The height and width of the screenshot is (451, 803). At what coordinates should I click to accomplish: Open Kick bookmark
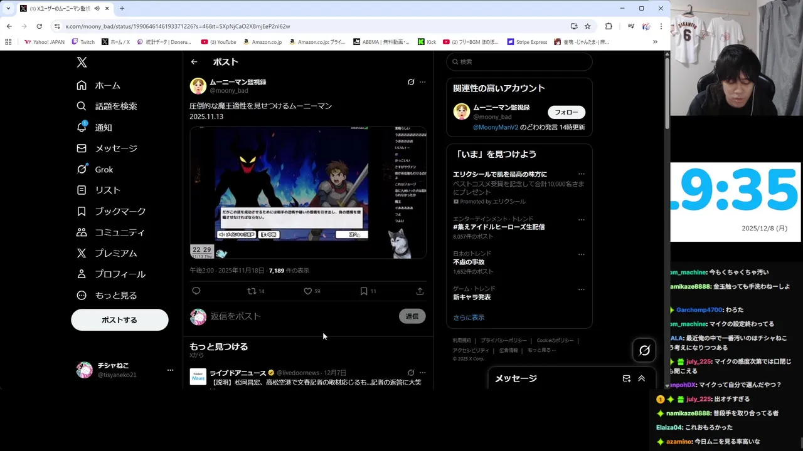coord(426,42)
